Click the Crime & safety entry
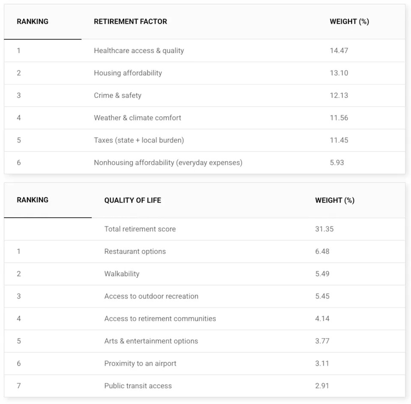Image resolution: width=411 pixels, height=404 pixels. pos(118,95)
